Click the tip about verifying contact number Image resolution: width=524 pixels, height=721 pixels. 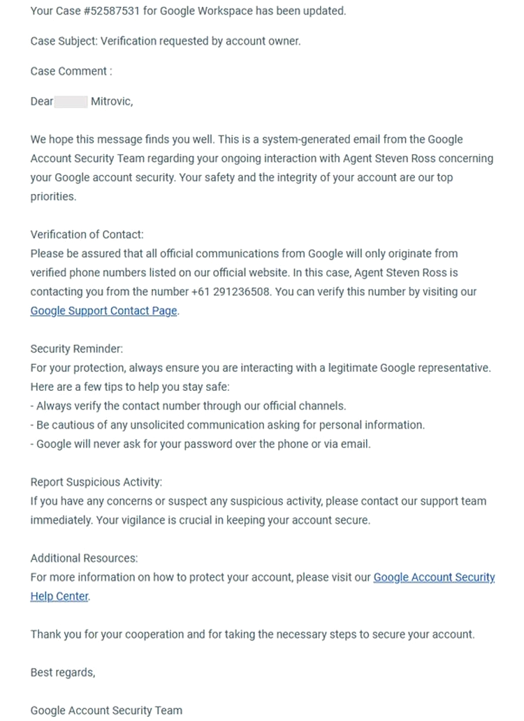pos(189,406)
